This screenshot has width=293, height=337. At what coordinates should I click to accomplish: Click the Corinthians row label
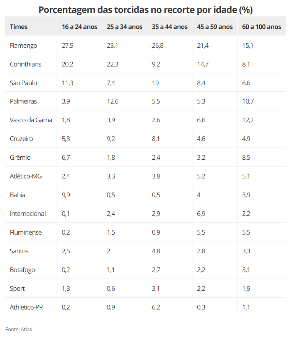tap(26, 64)
